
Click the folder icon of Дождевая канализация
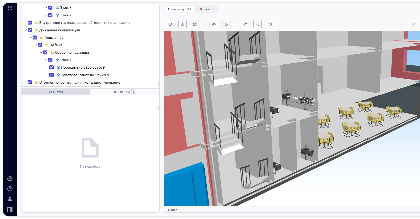(x=37, y=30)
